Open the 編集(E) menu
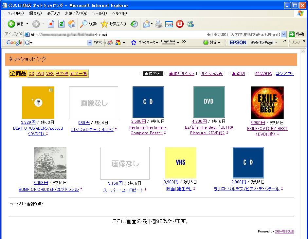 (x=35, y=13)
